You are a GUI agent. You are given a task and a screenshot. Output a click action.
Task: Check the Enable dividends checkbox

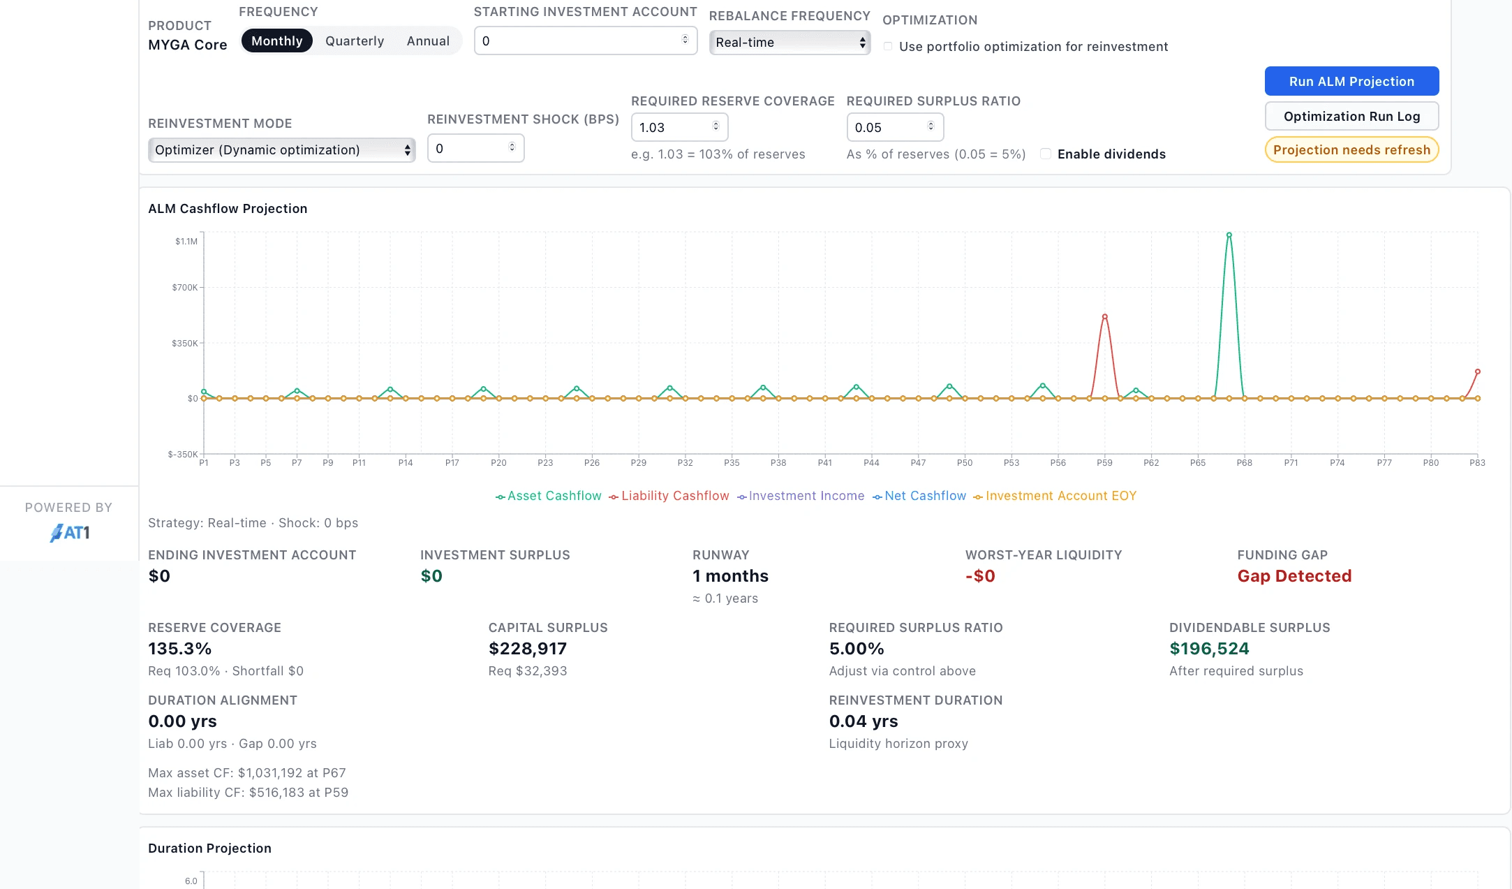click(x=1046, y=154)
